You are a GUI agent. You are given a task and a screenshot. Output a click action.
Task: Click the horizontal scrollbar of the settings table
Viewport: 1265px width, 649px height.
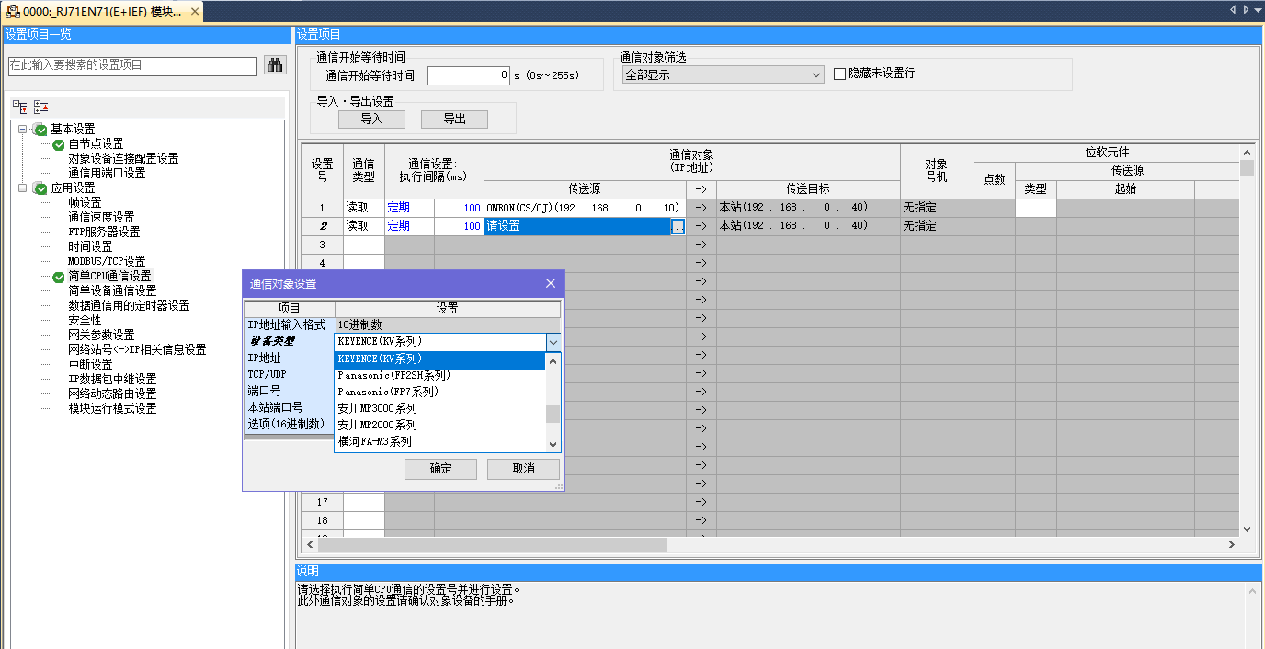click(492, 544)
